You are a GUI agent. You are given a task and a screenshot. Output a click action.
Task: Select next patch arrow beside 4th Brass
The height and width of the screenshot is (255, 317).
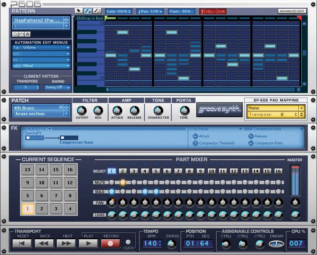coord(68,108)
